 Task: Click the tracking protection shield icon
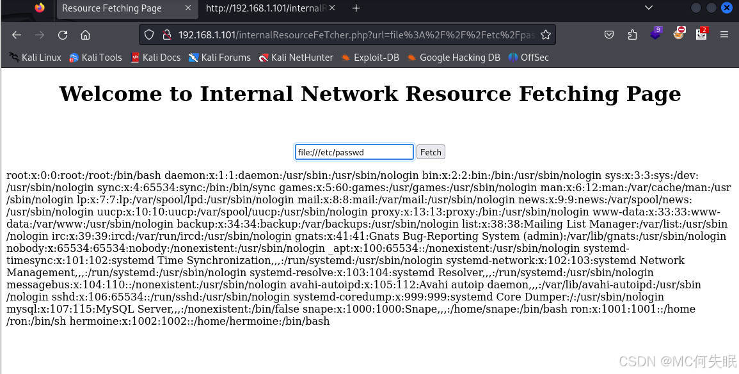[149, 35]
